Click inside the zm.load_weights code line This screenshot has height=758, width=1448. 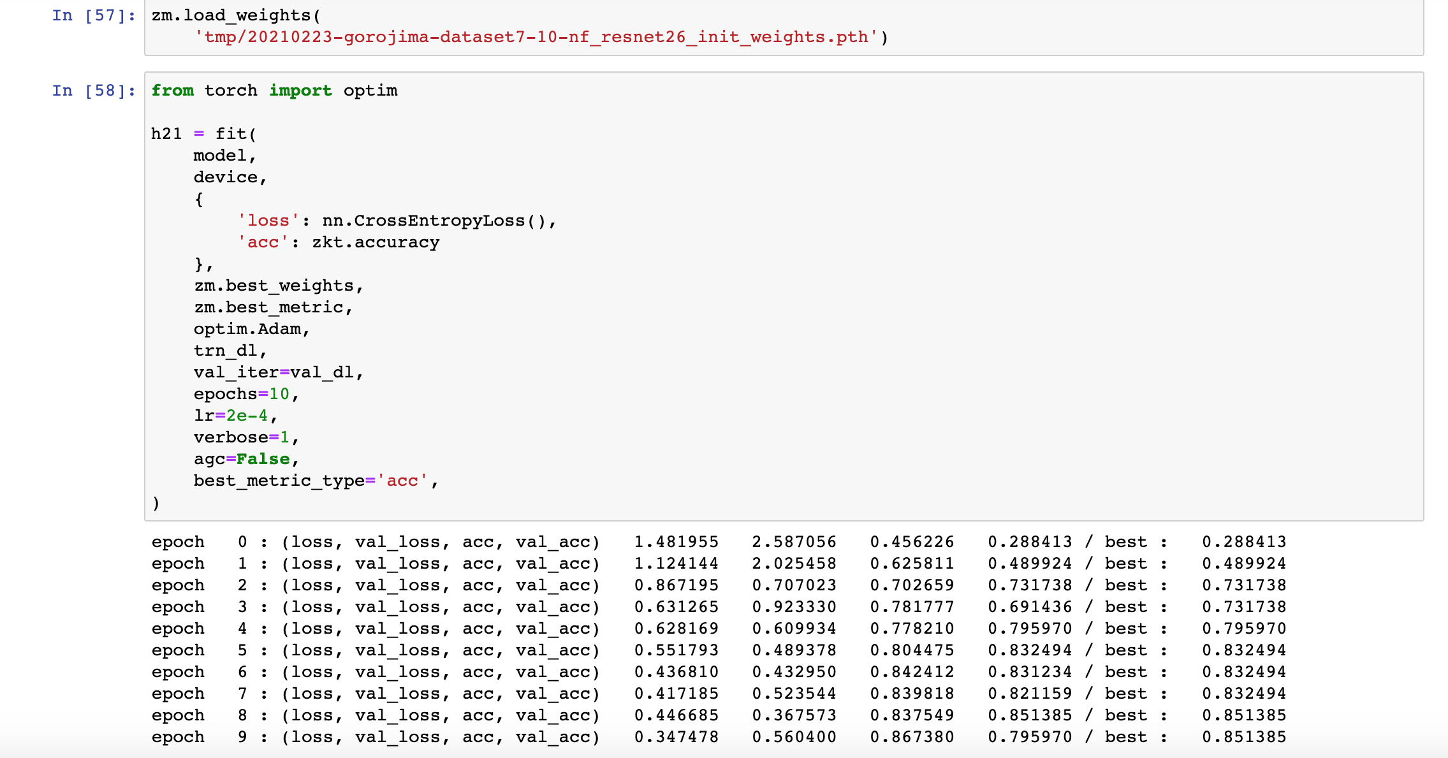(x=236, y=15)
